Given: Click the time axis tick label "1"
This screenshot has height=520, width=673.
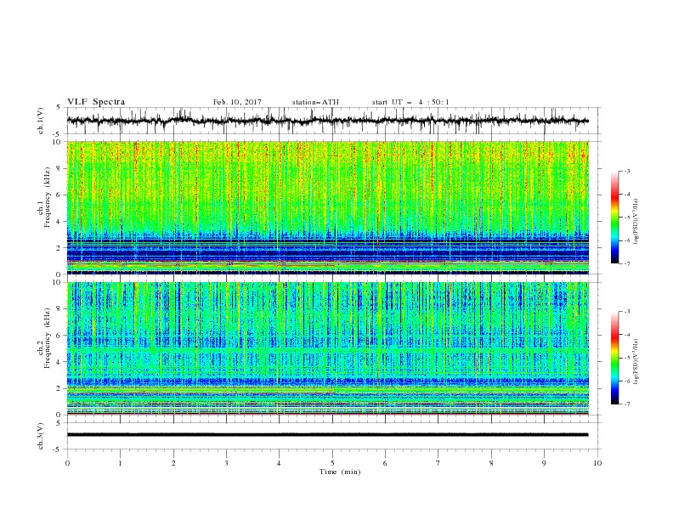Looking at the screenshot, I should 121,463.
